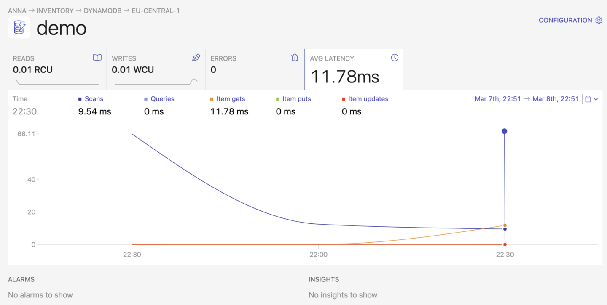Click the gear icon next to CONFIGURATION
The height and width of the screenshot is (305, 607).
(599, 20)
